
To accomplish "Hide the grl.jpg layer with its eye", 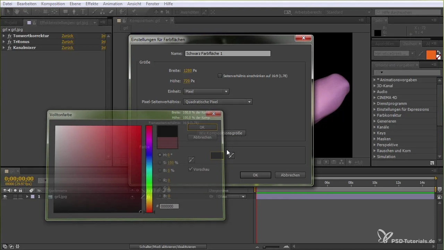I will (x=5, y=197).
